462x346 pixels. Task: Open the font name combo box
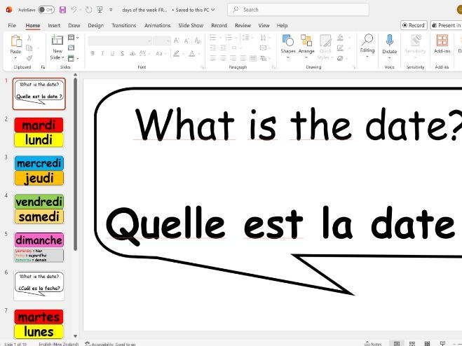tap(120, 41)
